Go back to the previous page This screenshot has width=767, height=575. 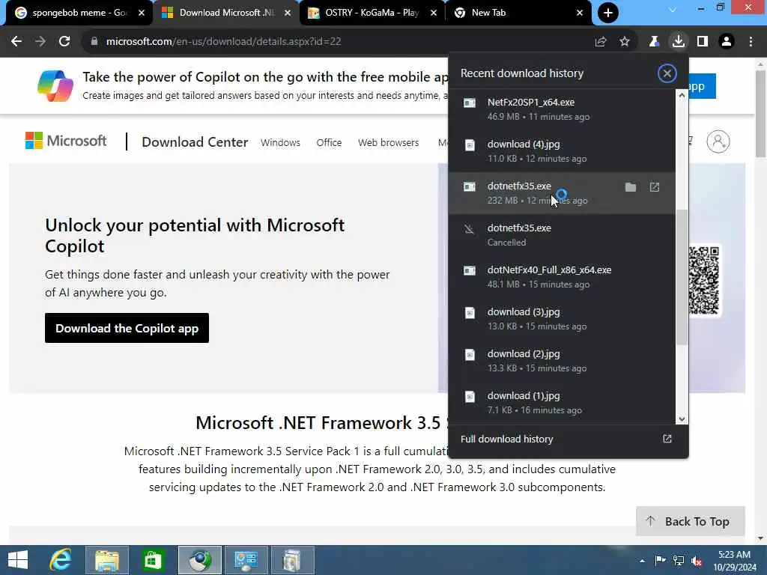point(16,42)
